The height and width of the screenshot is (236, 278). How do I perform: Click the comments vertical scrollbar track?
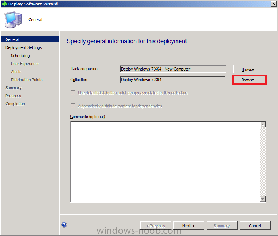pyautogui.click(x=263, y=162)
